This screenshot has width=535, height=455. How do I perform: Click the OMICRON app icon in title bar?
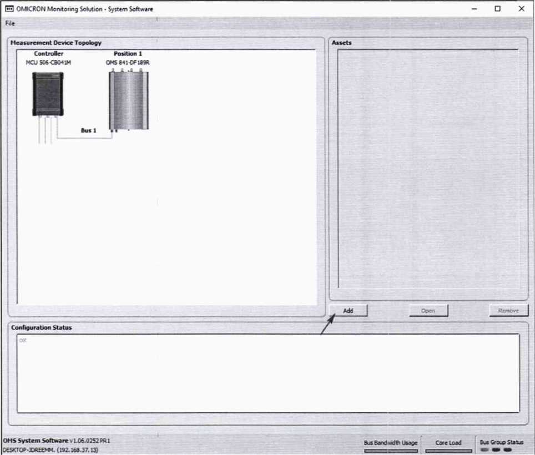coord(8,9)
